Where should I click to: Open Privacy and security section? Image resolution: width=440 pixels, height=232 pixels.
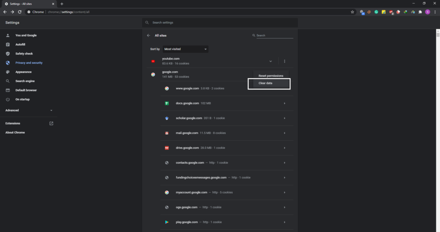(x=29, y=63)
